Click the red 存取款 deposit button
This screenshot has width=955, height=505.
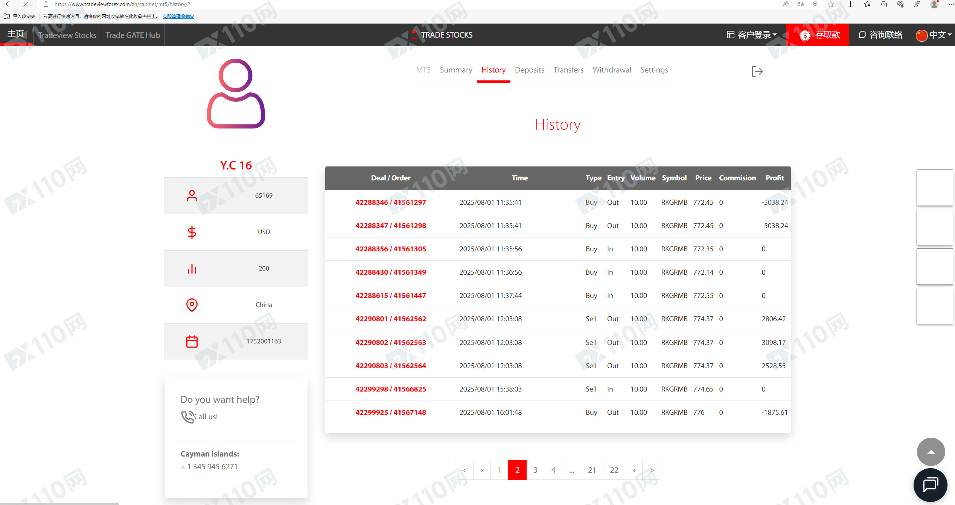[x=820, y=35]
